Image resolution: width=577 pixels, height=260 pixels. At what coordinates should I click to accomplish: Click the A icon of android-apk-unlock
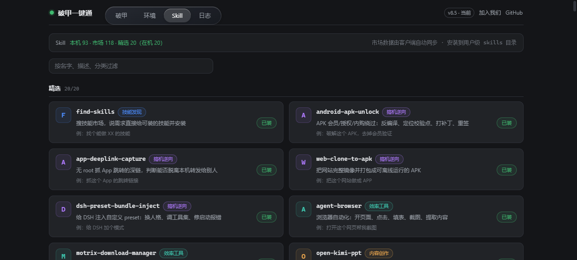(303, 115)
